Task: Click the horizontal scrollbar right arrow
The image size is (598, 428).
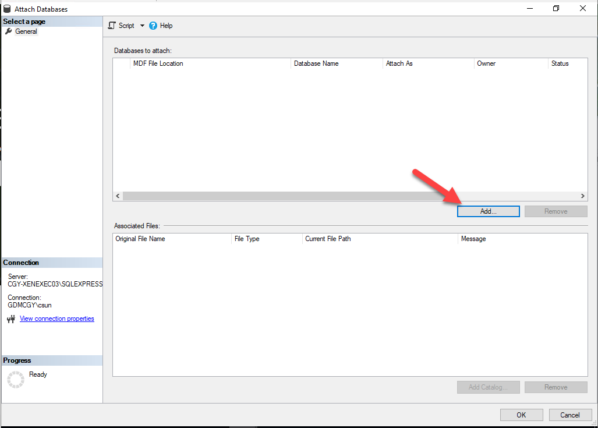Action: pos(583,196)
